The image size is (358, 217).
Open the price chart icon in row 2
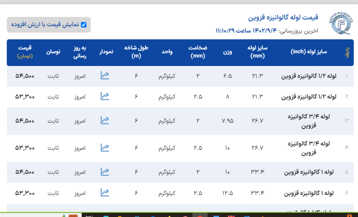click(x=105, y=96)
